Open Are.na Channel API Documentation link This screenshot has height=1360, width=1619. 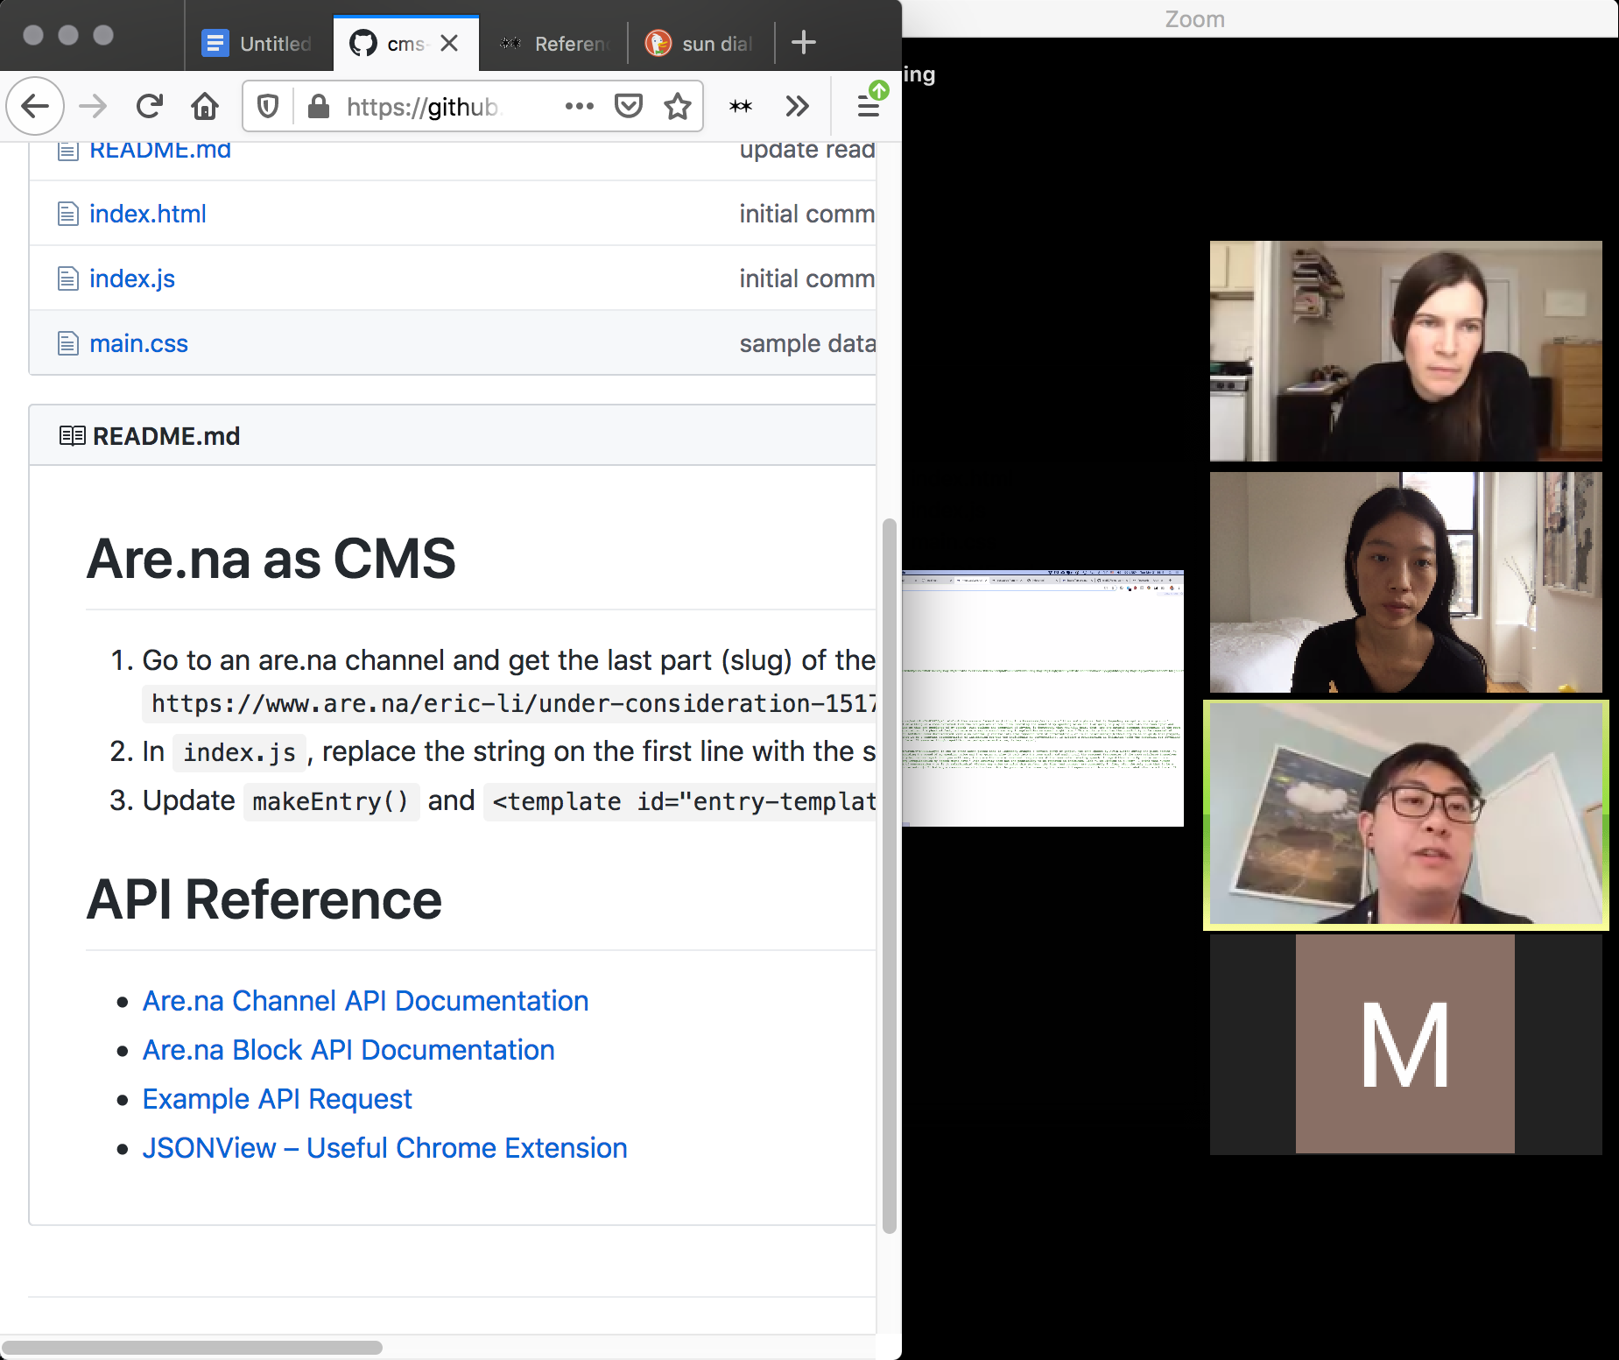pos(365,1001)
